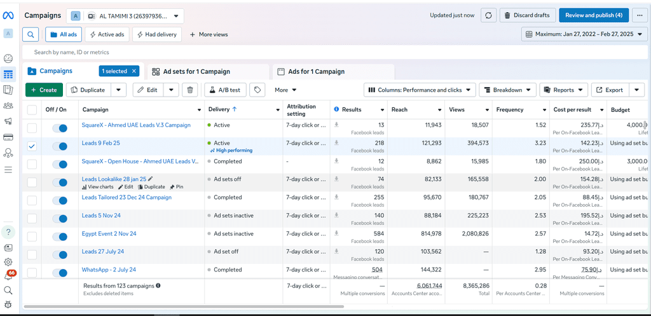Click the Meta logo icon
651x316 pixels.
click(x=8, y=15)
